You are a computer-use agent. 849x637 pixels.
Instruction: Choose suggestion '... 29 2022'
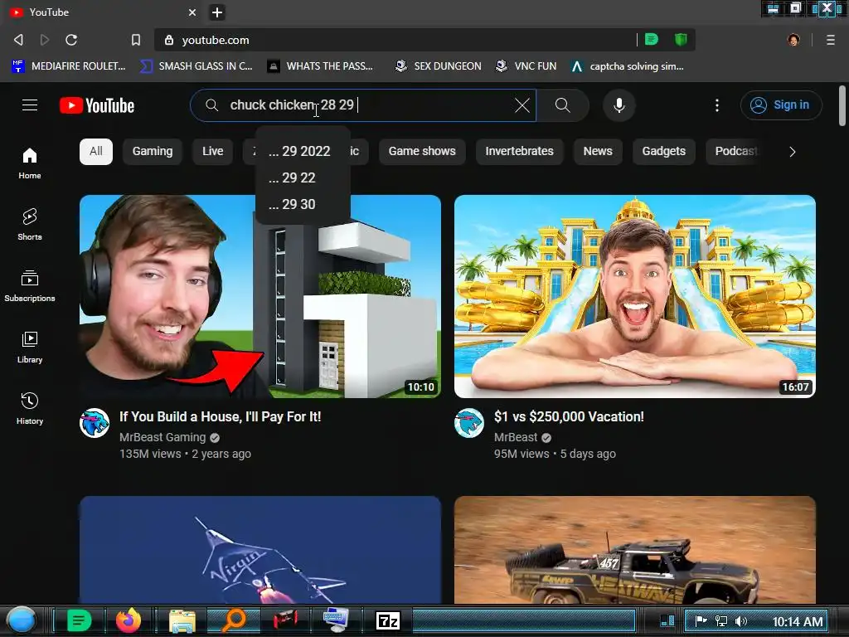[x=303, y=151]
